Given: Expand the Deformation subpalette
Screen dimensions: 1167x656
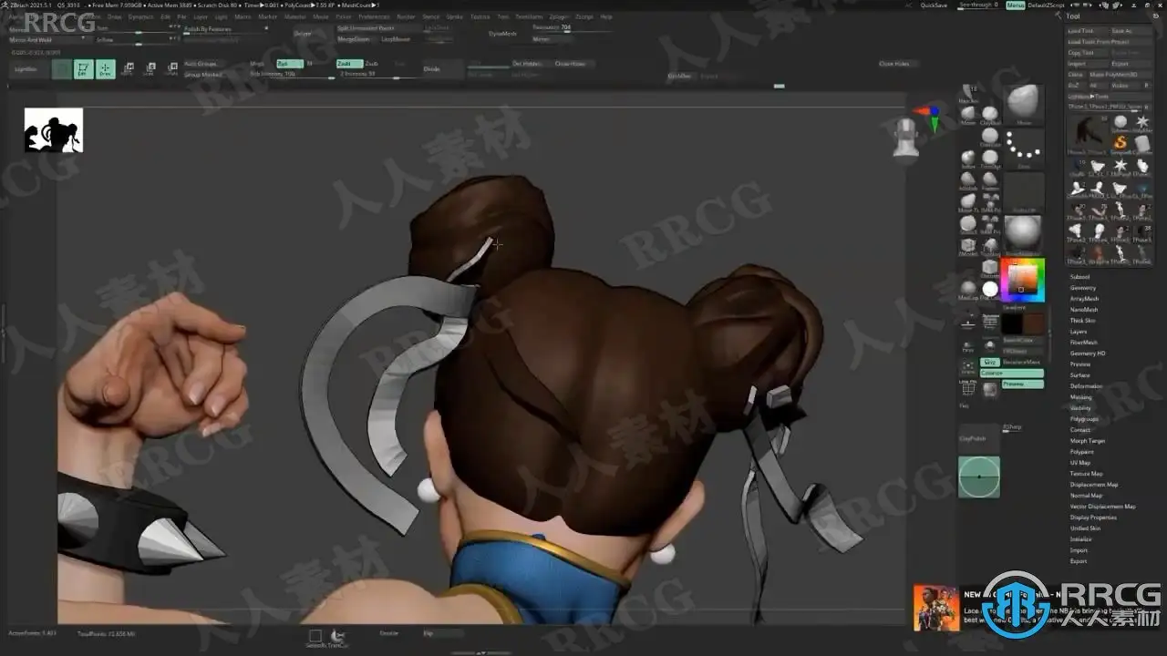Looking at the screenshot, I should point(1086,386).
